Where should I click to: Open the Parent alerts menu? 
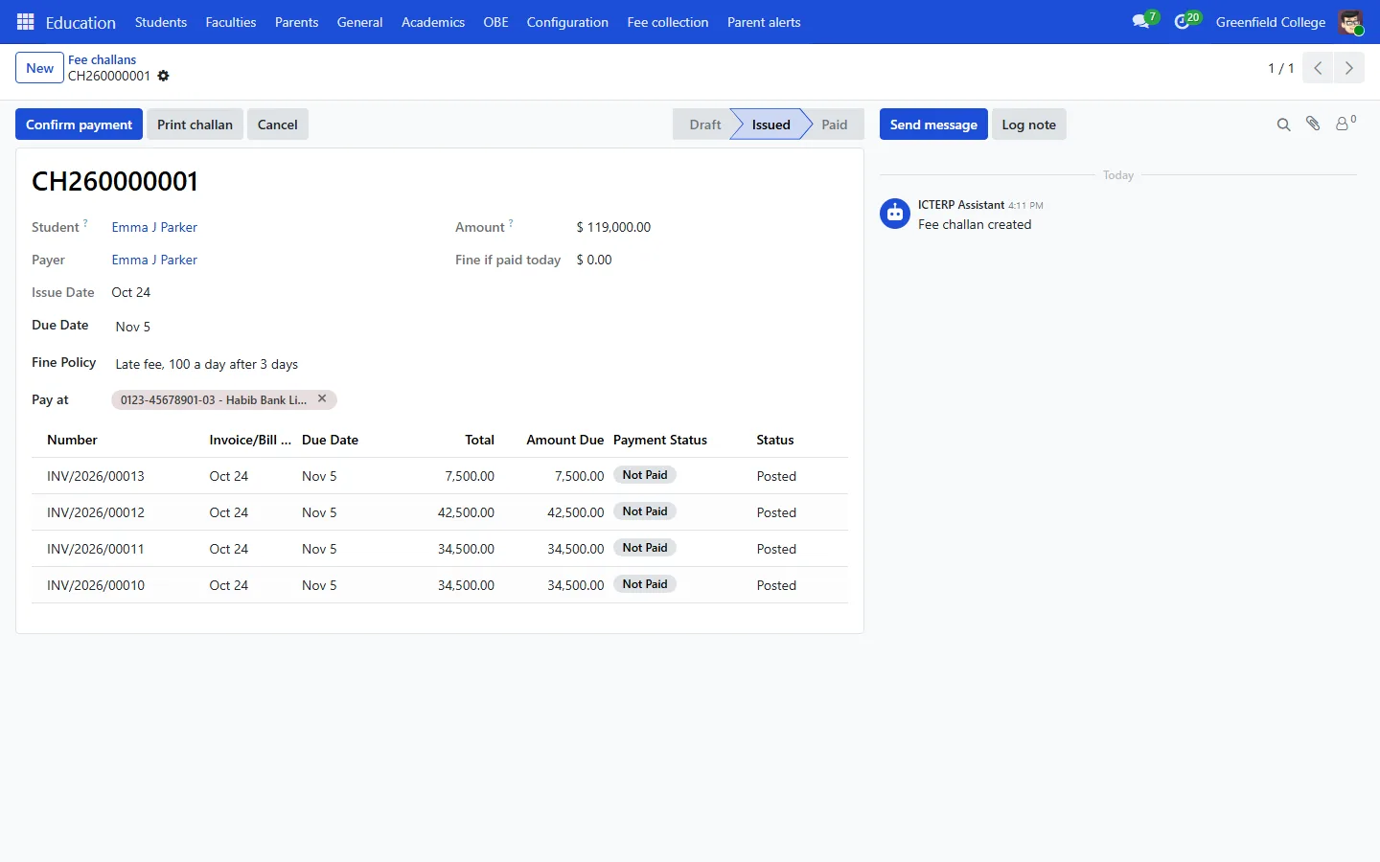click(764, 22)
